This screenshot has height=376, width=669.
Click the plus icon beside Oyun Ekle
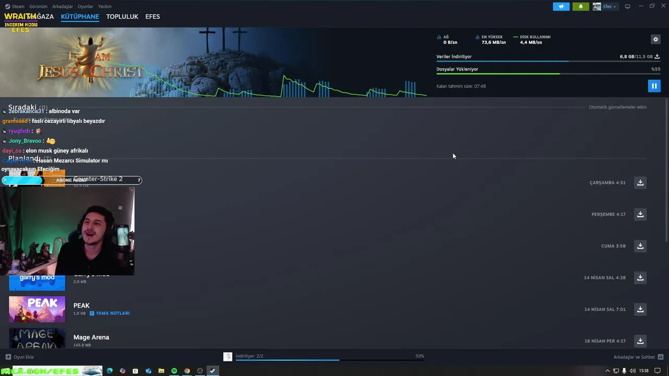pyautogui.click(x=8, y=357)
